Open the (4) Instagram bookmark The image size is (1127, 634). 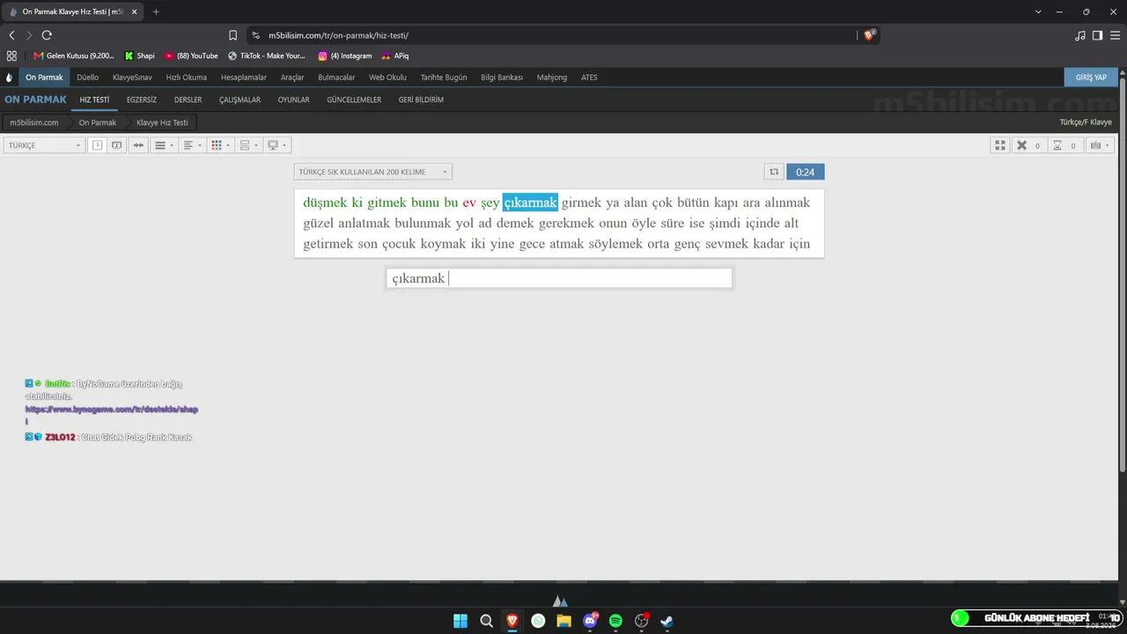[x=345, y=55]
